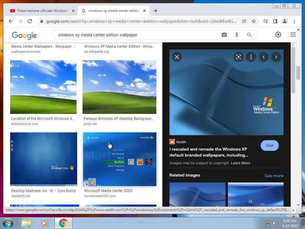Open Microsoft Media Center 2005 thumbnail
This screenshot has height=229, width=305.
pos(120,159)
